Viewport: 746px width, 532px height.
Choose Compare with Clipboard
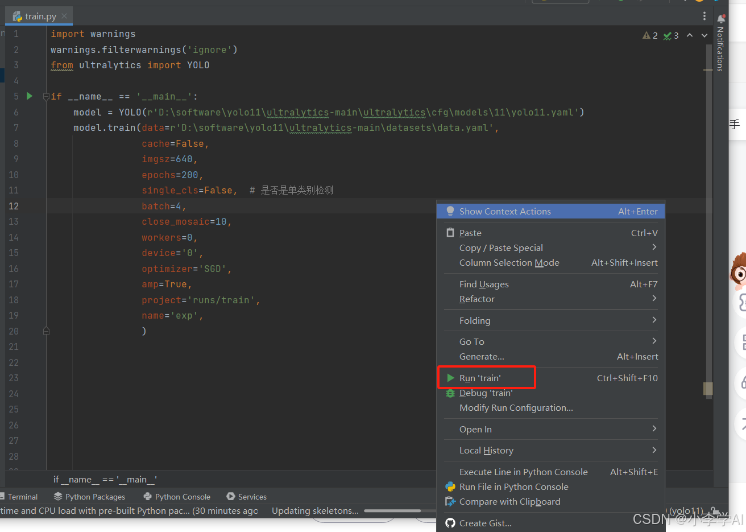coord(550,501)
